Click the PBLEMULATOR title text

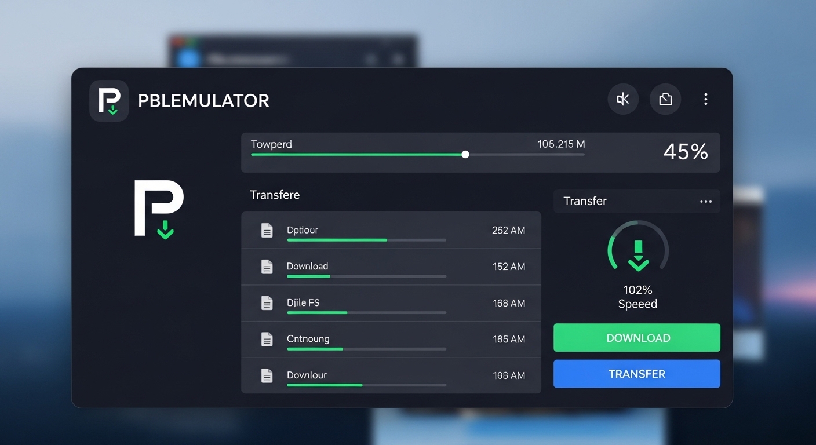203,101
